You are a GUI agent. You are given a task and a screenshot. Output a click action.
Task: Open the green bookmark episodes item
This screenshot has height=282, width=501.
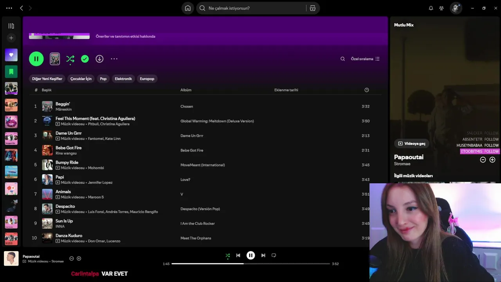pyautogui.click(x=11, y=72)
